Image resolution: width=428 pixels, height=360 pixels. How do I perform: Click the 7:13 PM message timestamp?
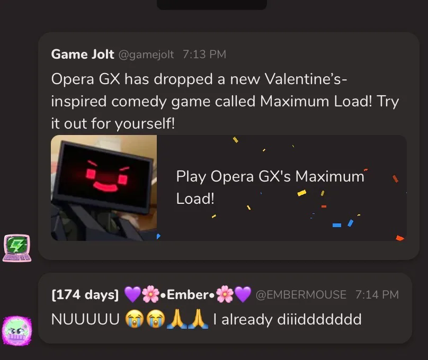pos(204,55)
